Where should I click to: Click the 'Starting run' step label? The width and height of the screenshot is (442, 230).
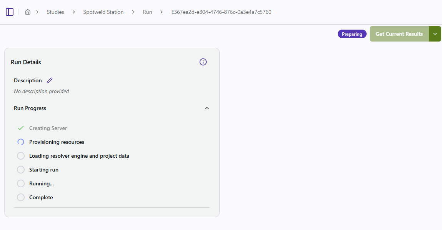pos(44,170)
